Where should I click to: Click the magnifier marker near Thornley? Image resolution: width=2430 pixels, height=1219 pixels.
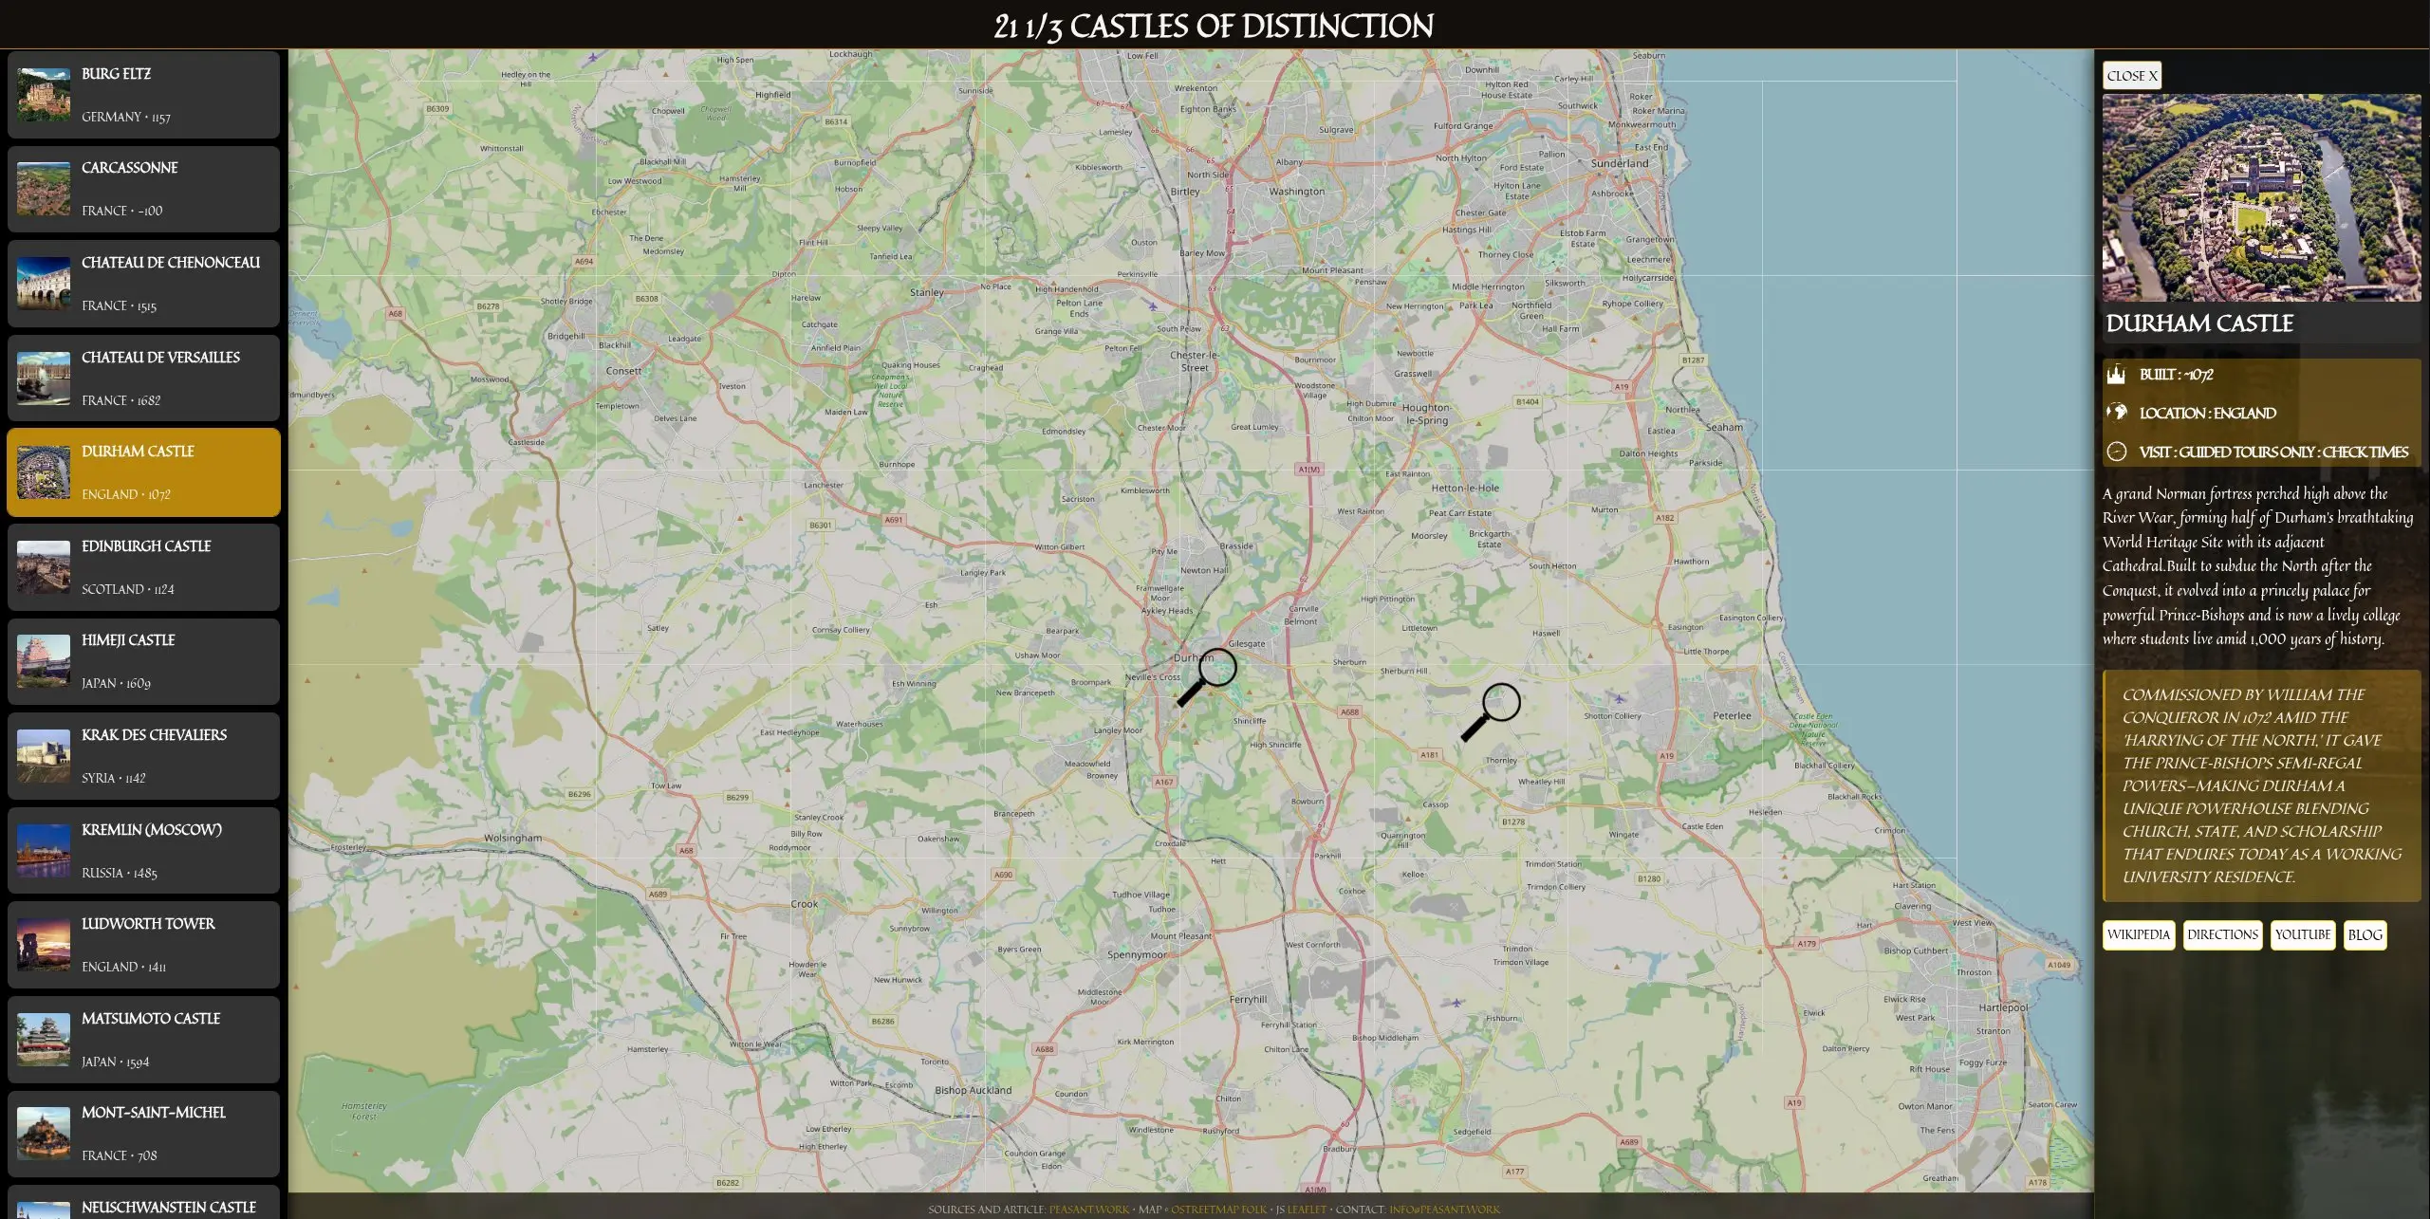pyautogui.click(x=1491, y=711)
